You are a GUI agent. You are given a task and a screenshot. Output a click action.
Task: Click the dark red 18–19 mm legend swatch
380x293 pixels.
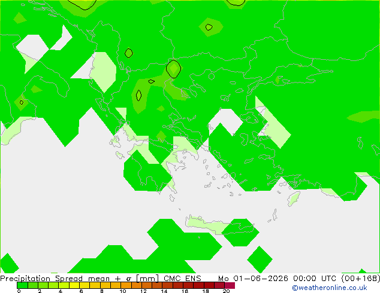pyautogui.click(x=209, y=285)
